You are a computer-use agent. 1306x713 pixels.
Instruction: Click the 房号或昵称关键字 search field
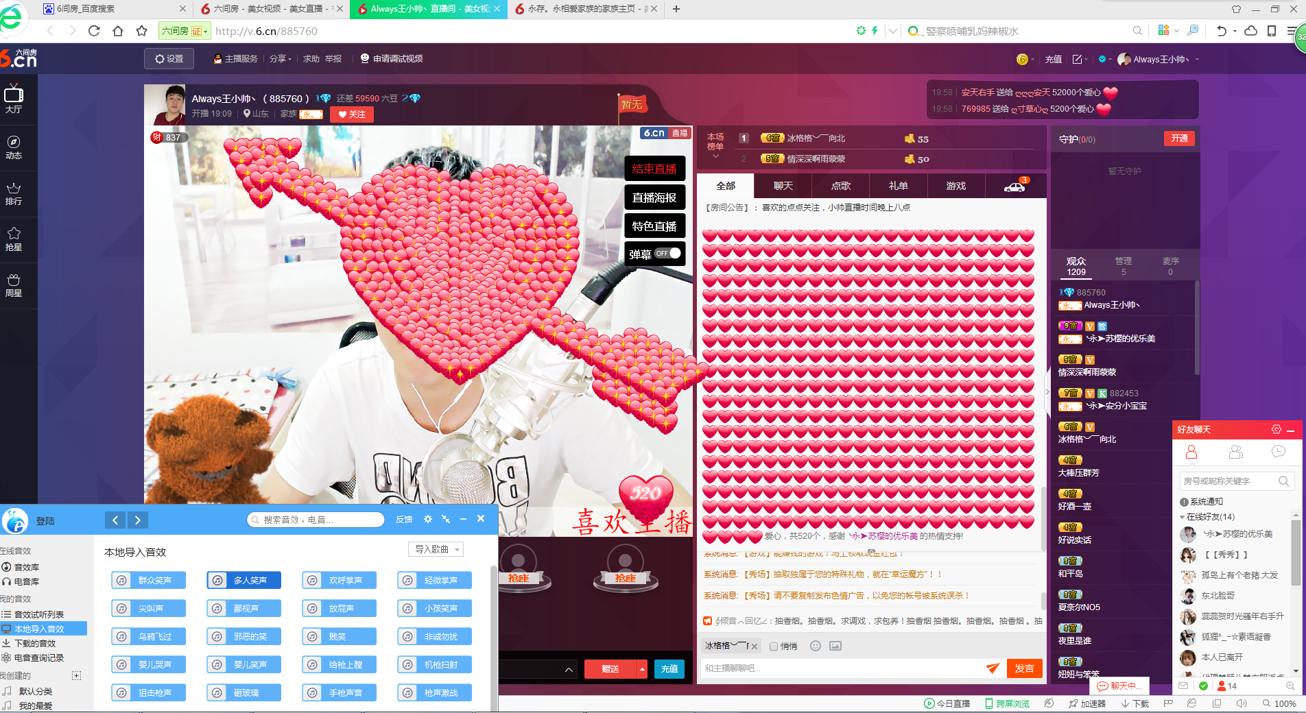pos(1236,481)
